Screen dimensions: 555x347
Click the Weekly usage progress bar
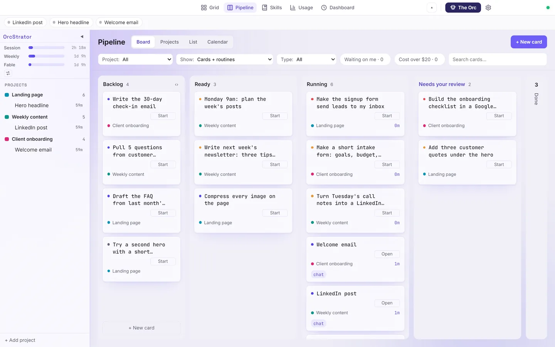47,56
